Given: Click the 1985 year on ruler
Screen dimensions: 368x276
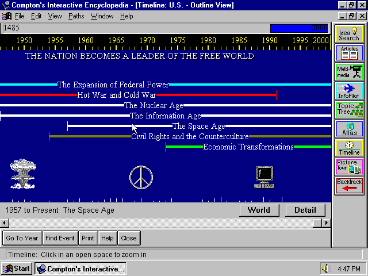Looking at the screenshot, I should pos(239,40).
